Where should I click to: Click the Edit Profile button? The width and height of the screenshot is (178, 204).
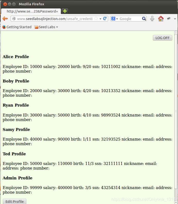pos(15,201)
